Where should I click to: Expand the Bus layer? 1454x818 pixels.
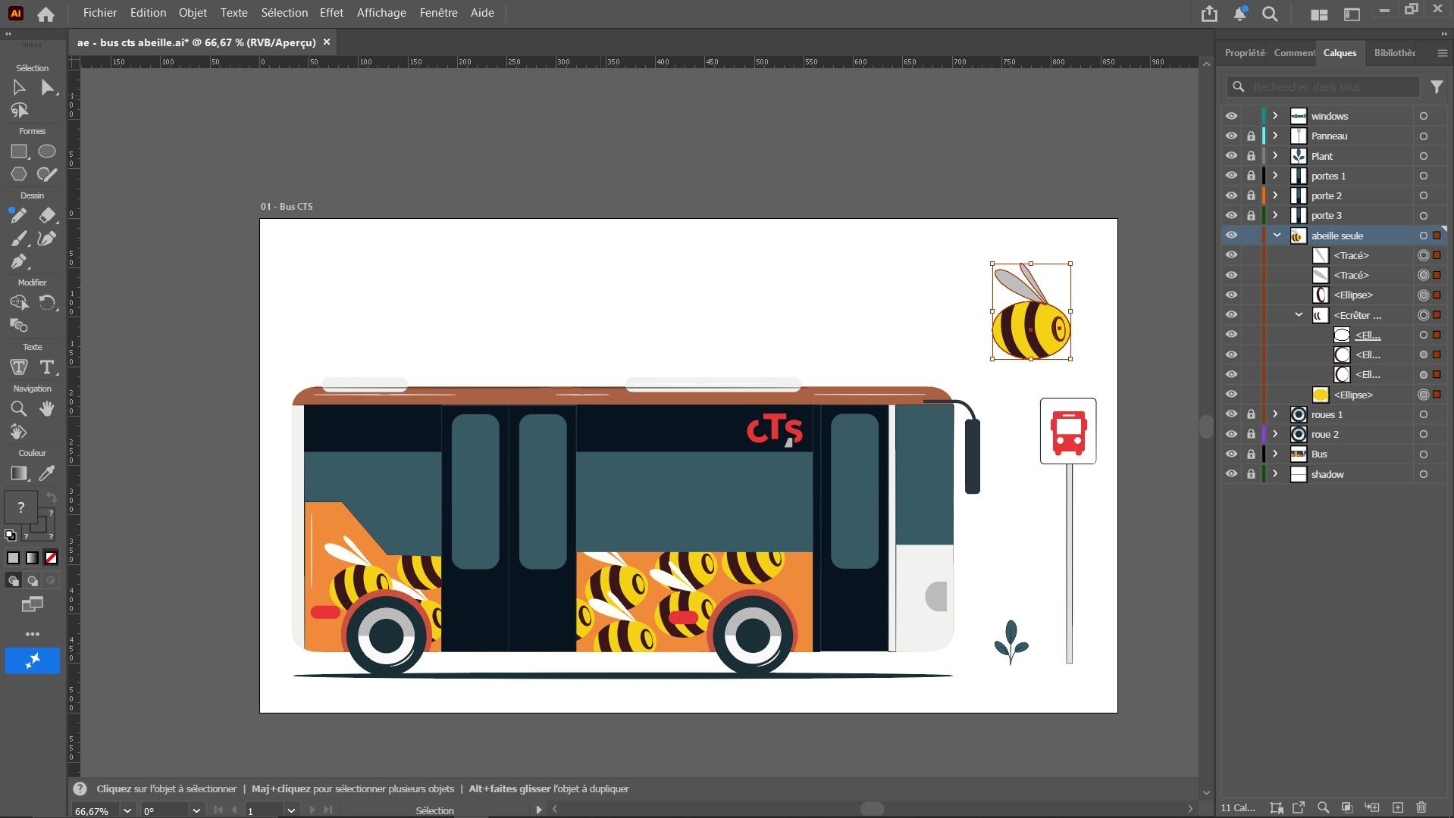pyautogui.click(x=1275, y=454)
